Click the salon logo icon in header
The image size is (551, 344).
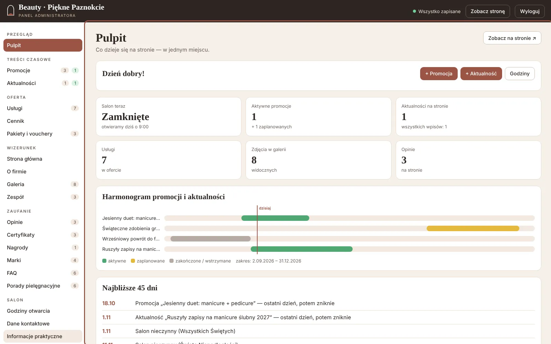pos(11,11)
